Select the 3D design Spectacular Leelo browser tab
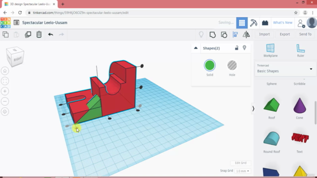Viewport: 317px width, 178px height. (29, 4)
